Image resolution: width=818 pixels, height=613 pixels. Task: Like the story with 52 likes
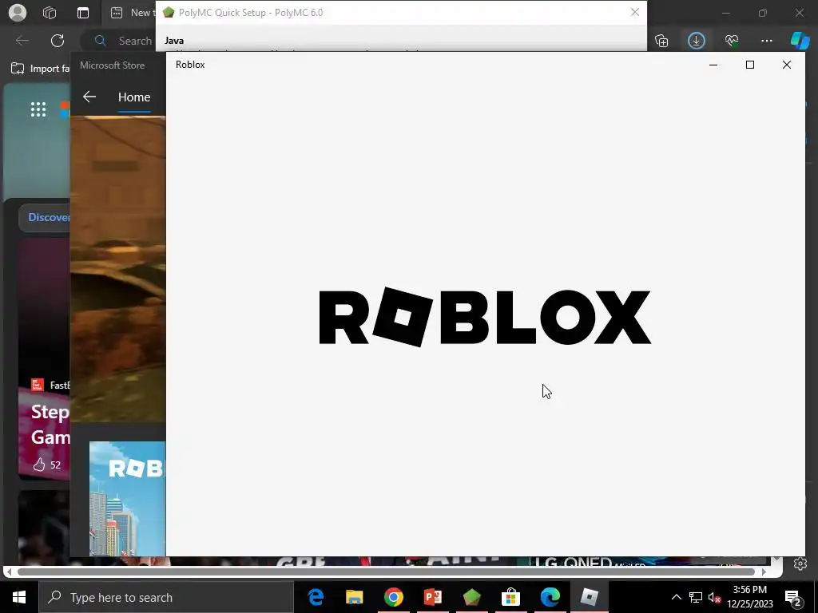[39, 465]
